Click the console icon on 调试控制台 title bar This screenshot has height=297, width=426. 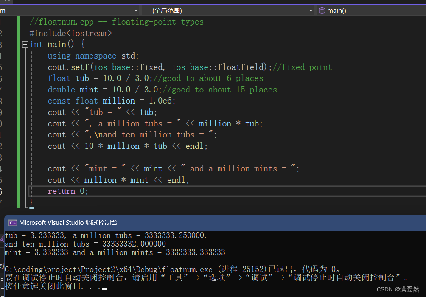pyautogui.click(x=12, y=222)
